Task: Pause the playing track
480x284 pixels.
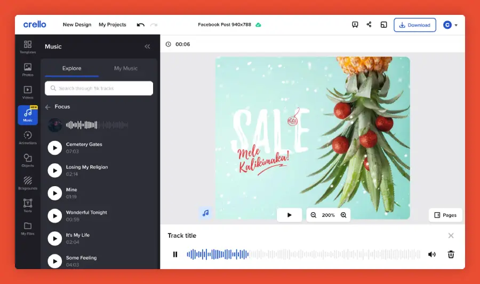Action: [175, 254]
